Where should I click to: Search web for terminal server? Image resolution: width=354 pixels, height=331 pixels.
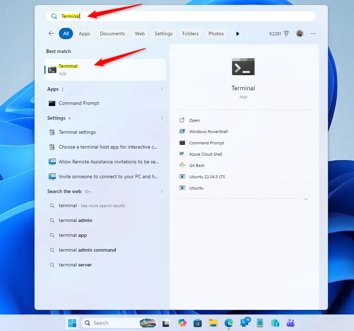[x=105, y=265]
